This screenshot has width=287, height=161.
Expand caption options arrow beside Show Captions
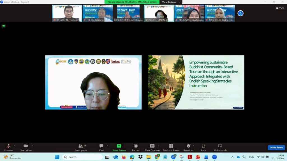click(x=159, y=146)
